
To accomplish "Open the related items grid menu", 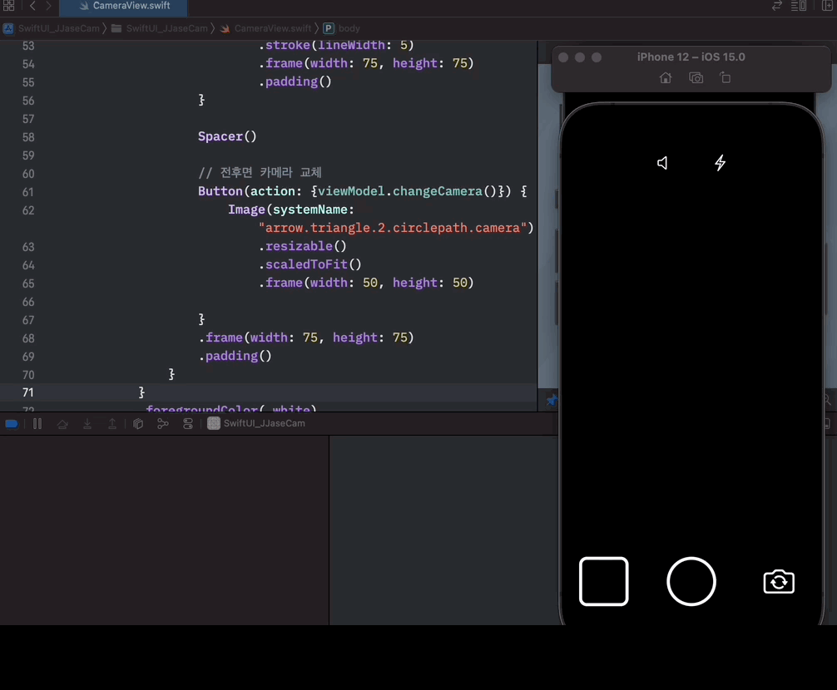I will click(x=8, y=6).
